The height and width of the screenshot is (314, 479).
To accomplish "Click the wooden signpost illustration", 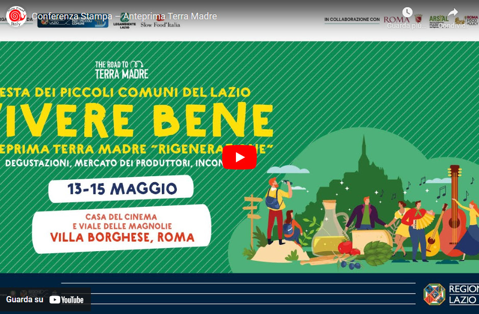I will 252,221.
